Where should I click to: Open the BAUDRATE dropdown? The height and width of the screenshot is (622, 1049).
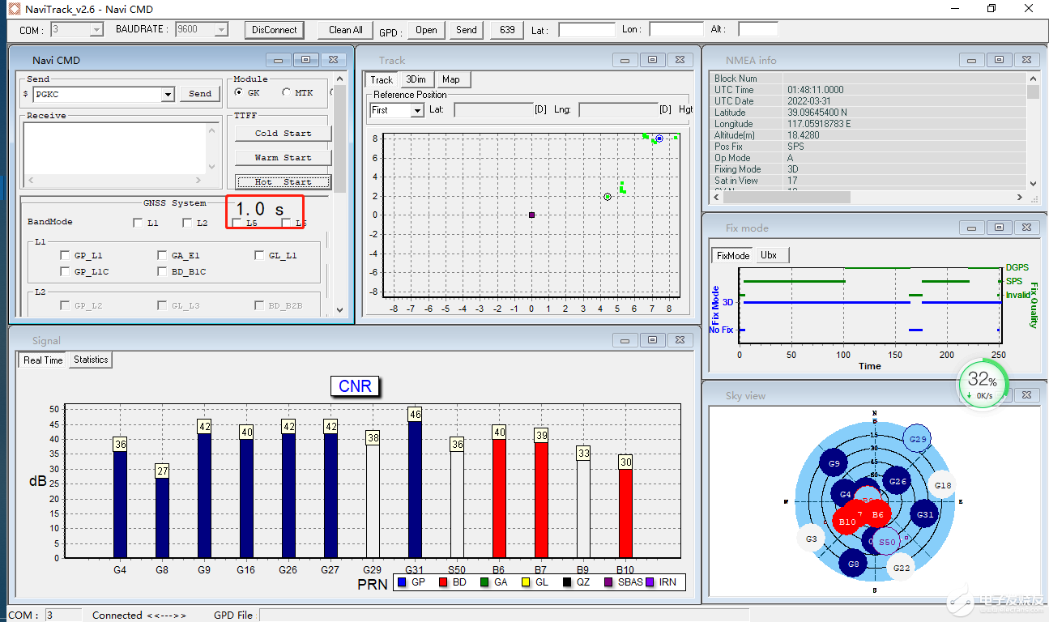221,30
